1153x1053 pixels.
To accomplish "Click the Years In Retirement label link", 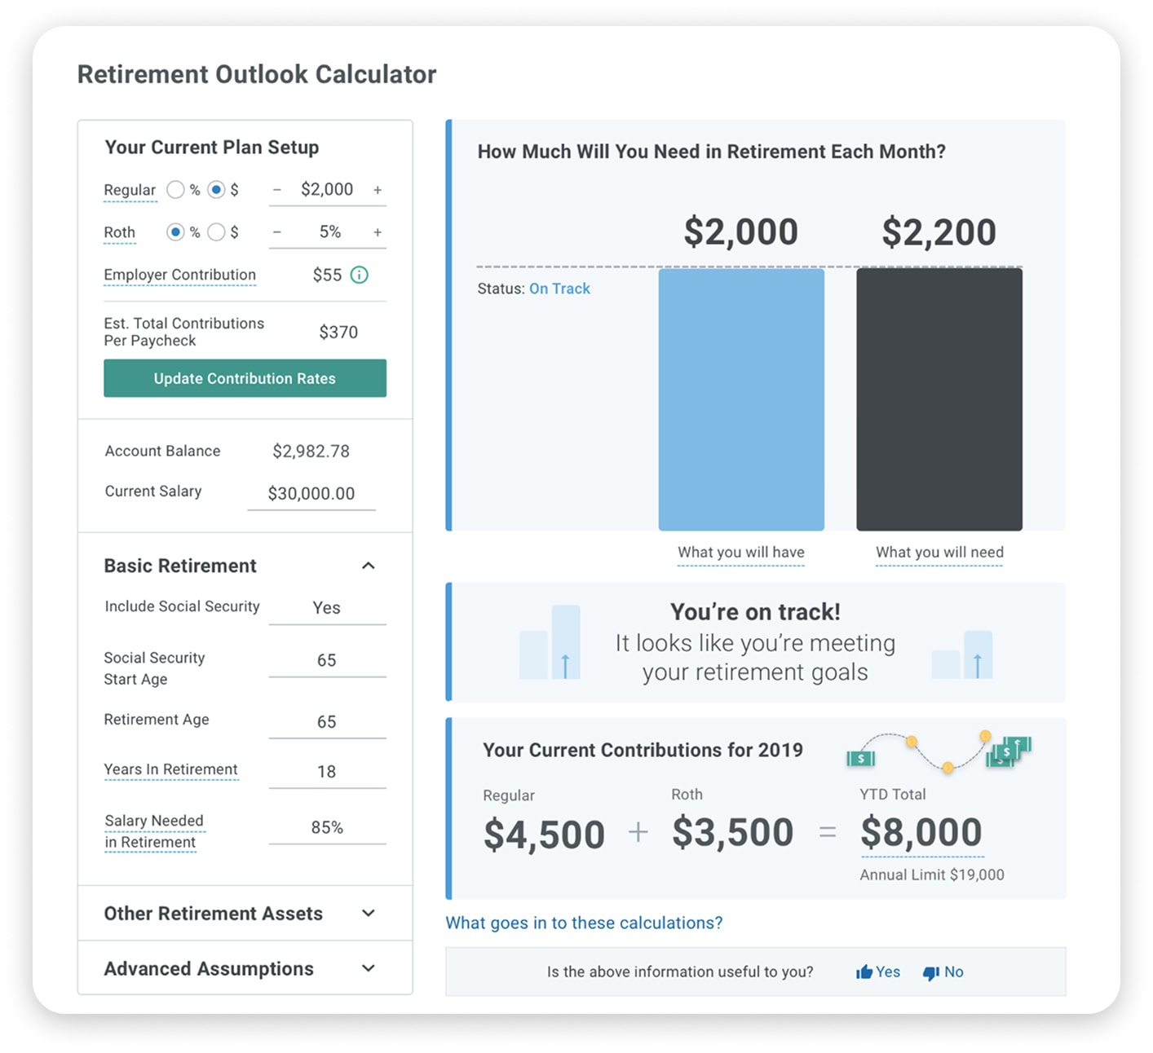I will (x=170, y=769).
